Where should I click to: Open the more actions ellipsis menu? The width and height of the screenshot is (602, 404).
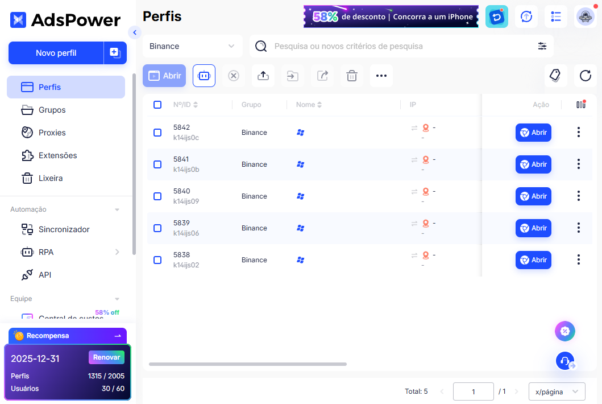click(x=381, y=76)
